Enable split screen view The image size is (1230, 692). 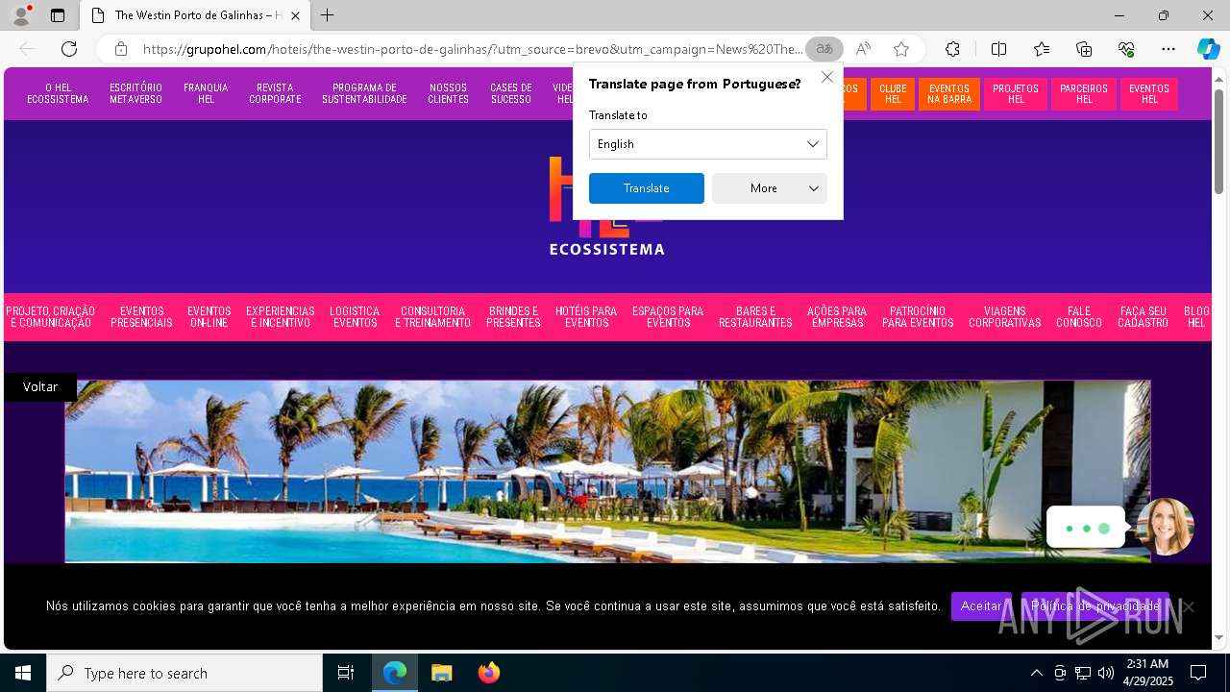(998, 49)
